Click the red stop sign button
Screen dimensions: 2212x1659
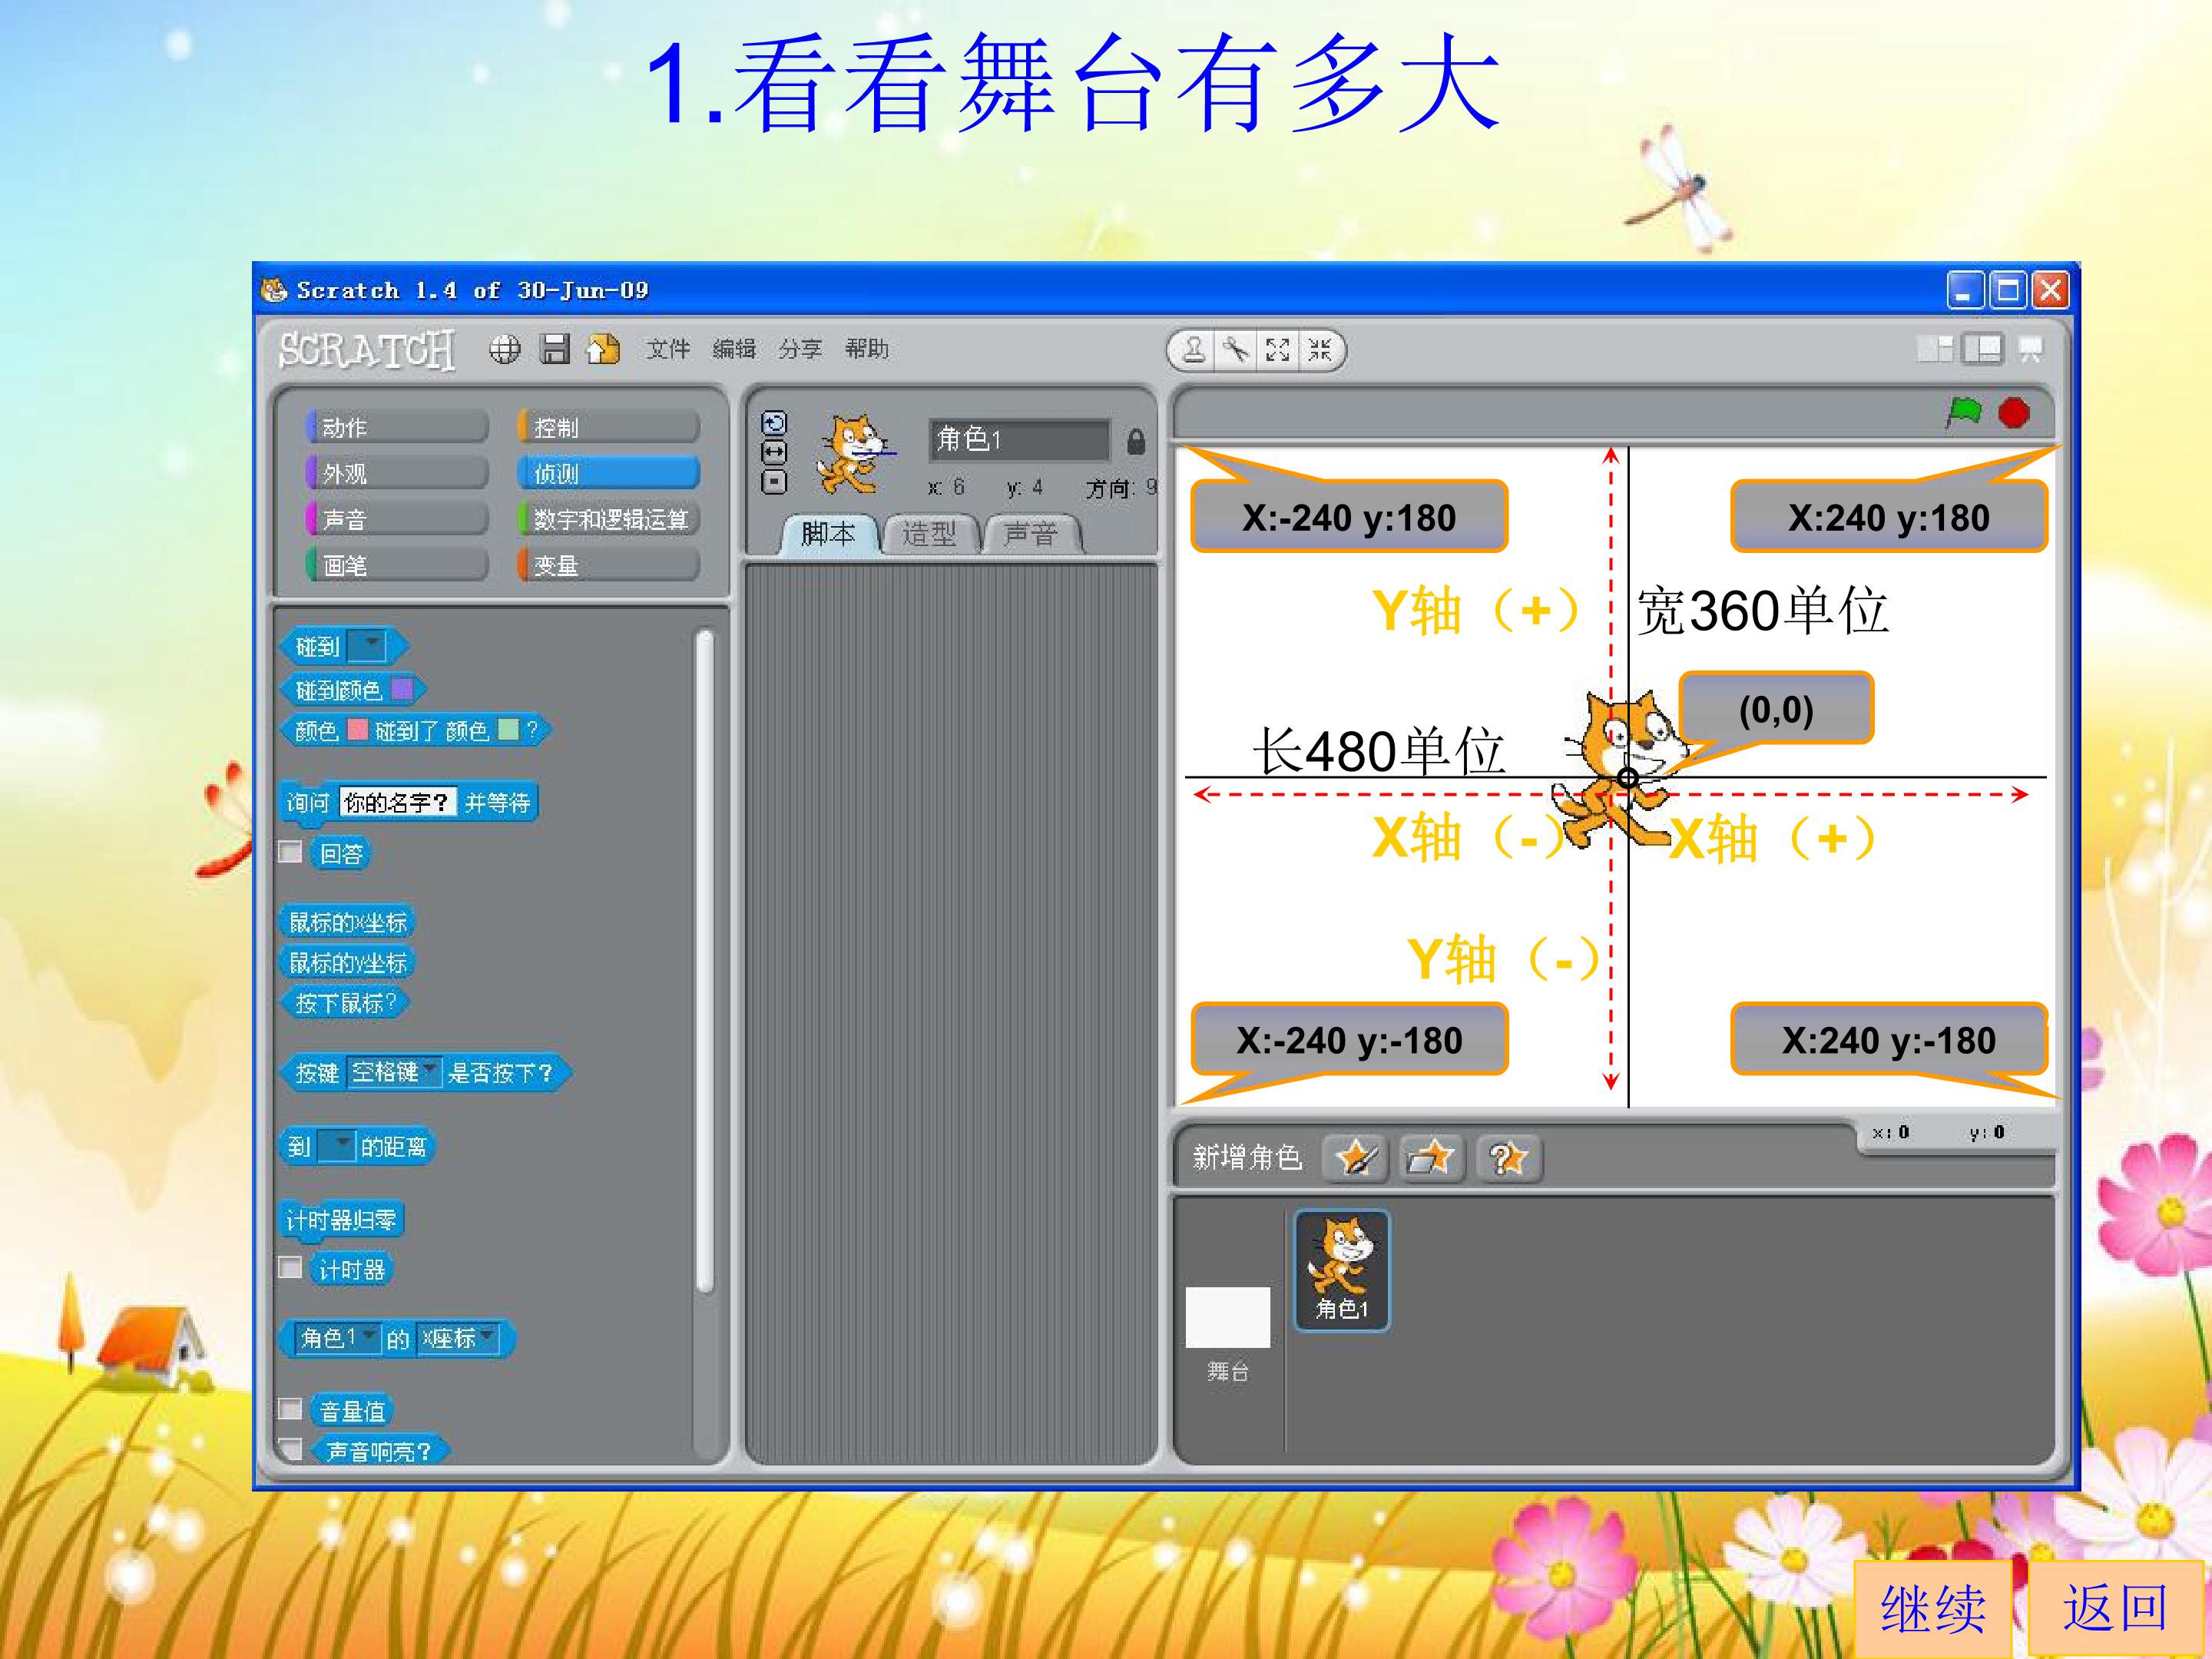(2014, 413)
